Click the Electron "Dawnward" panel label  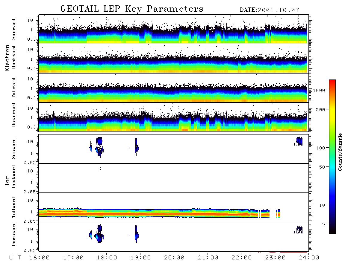tap(14, 115)
